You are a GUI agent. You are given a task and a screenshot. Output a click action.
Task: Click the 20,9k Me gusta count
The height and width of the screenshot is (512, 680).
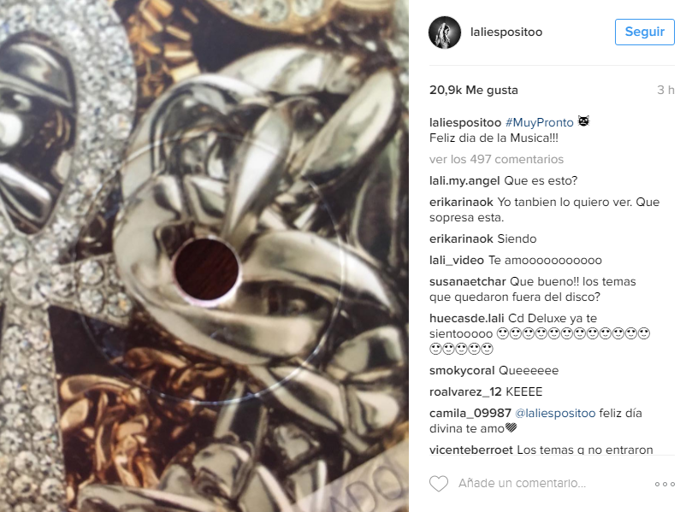click(x=474, y=90)
